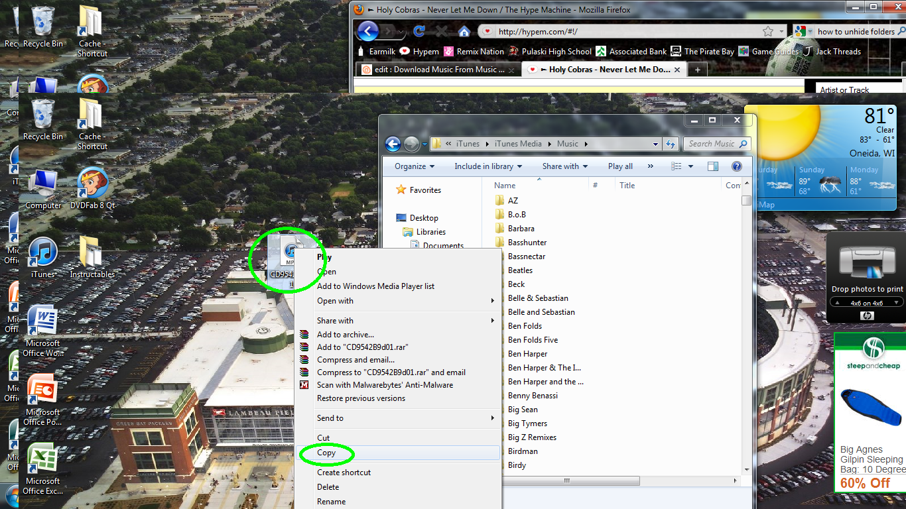The image size is (906, 509).
Task: Click the Search Music box in Explorer
Action: (x=718, y=144)
